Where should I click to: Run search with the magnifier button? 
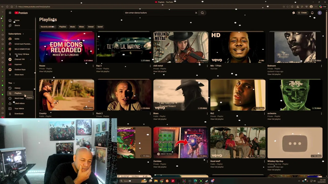click(202, 13)
